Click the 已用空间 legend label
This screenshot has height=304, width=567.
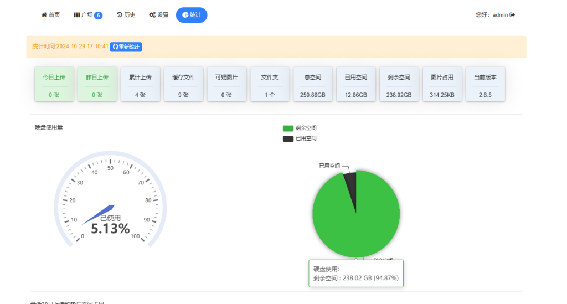pos(306,138)
